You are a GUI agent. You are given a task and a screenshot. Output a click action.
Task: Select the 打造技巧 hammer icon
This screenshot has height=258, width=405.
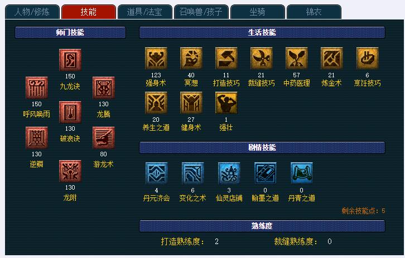point(226,58)
